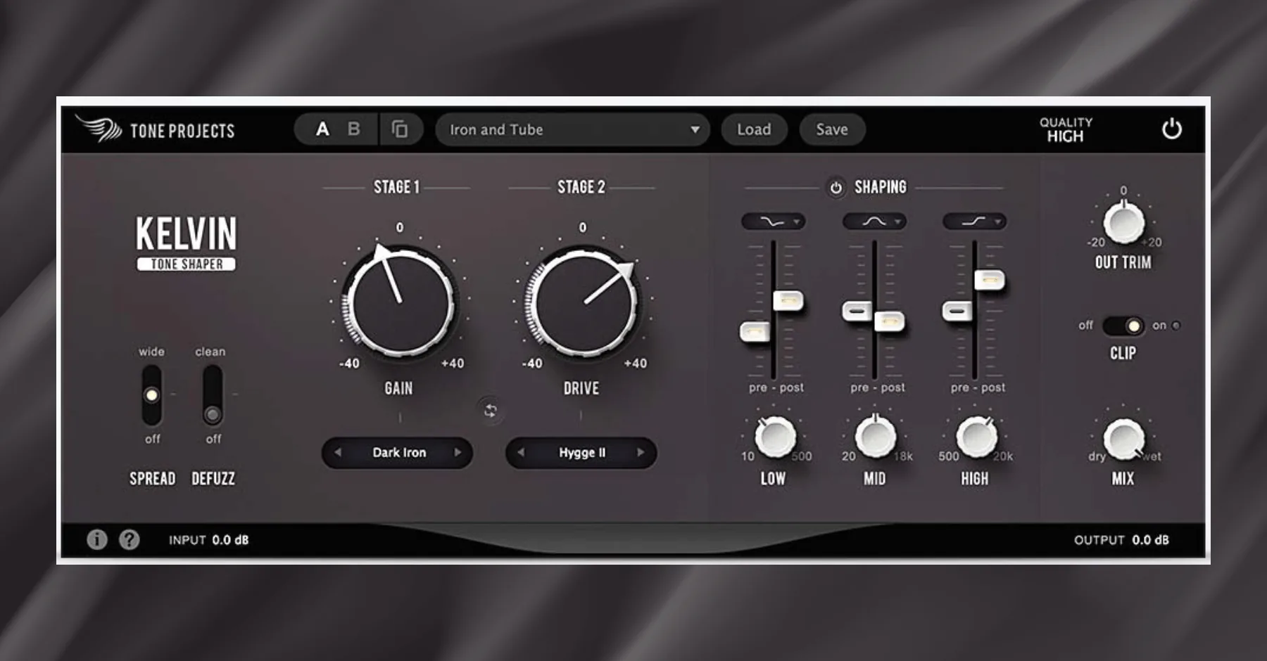
Task: Open the Dark Iron Stage 1 model selector
Action: click(398, 452)
